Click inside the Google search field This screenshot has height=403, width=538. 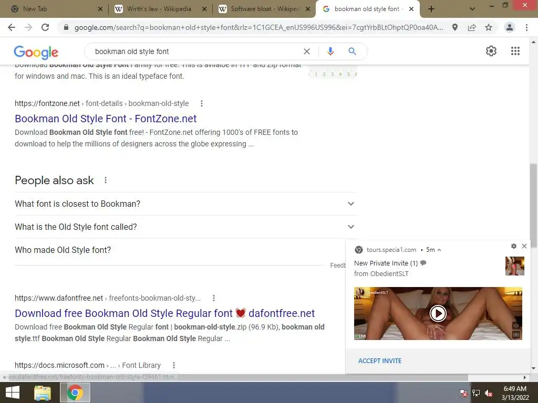pos(195,51)
